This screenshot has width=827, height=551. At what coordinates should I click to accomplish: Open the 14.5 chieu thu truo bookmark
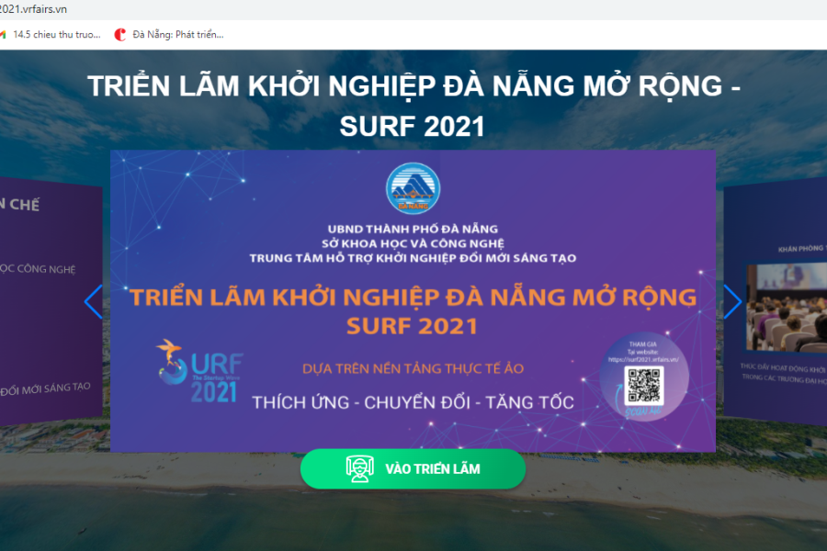(51, 35)
